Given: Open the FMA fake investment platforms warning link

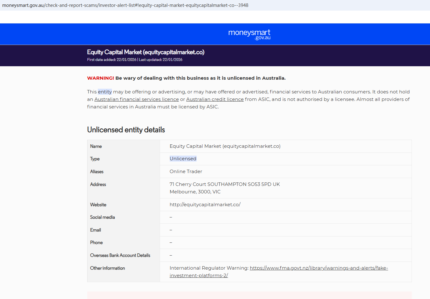Looking at the screenshot, I should [x=279, y=272].
